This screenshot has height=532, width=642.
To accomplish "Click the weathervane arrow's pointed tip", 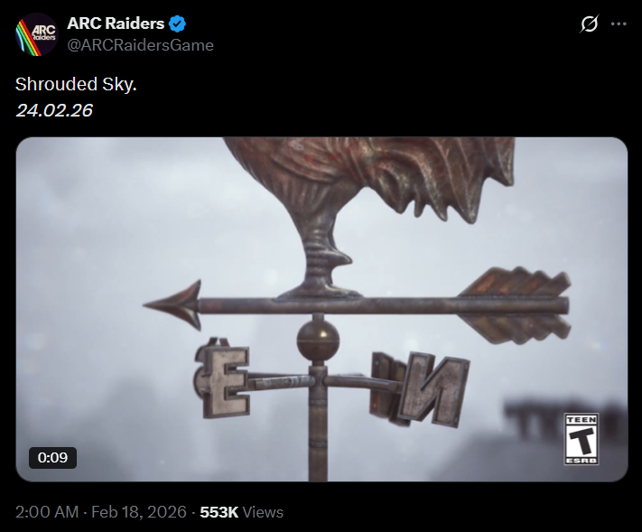I will 174,305.
